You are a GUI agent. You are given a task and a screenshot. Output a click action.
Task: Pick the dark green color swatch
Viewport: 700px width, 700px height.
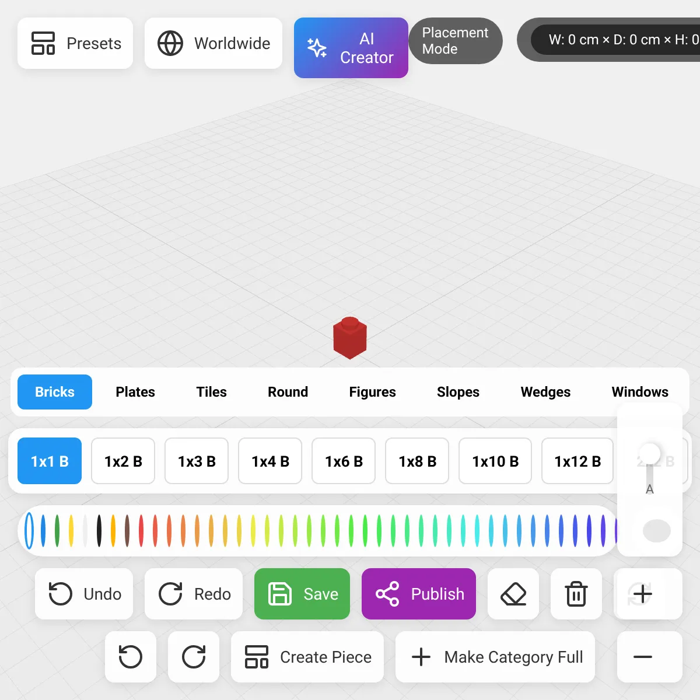pyautogui.click(x=57, y=530)
